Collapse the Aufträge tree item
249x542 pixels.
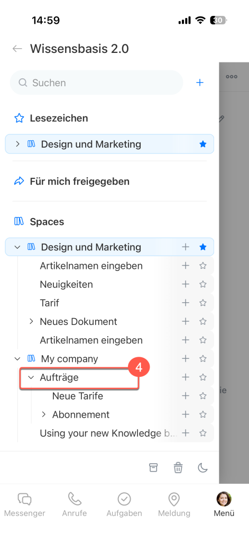(x=31, y=377)
